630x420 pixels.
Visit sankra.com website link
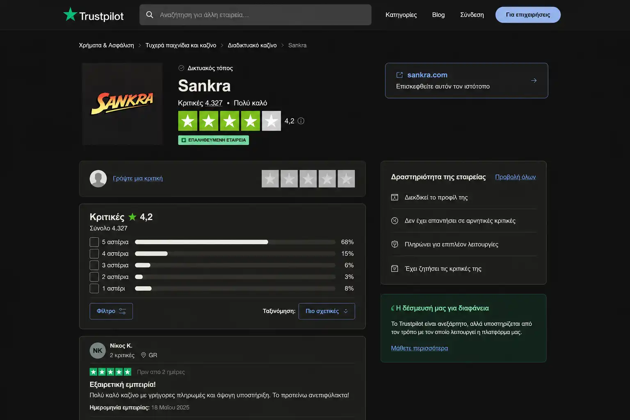coord(427,75)
